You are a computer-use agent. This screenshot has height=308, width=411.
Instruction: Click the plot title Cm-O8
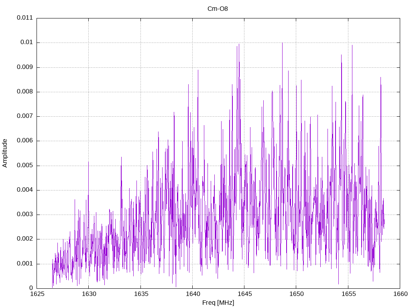(x=218, y=9)
